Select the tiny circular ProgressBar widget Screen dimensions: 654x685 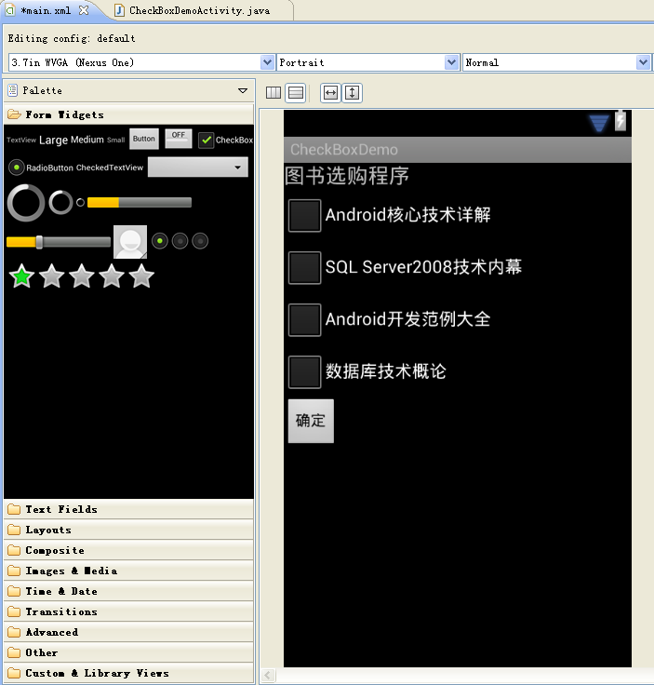(x=80, y=202)
